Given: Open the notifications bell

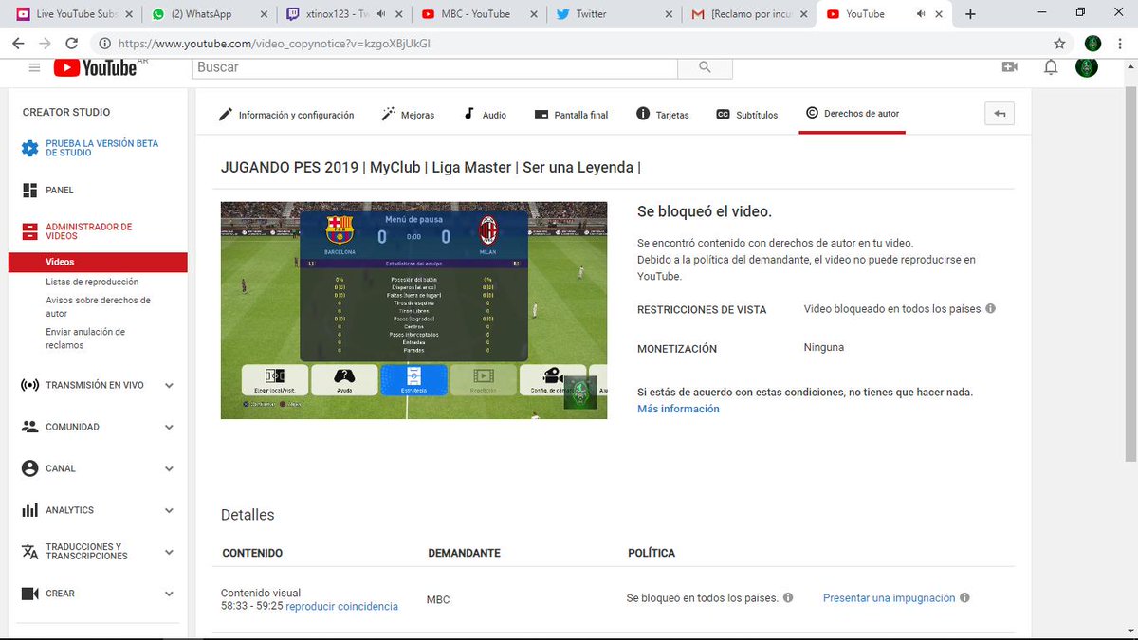Looking at the screenshot, I should click(1051, 67).
